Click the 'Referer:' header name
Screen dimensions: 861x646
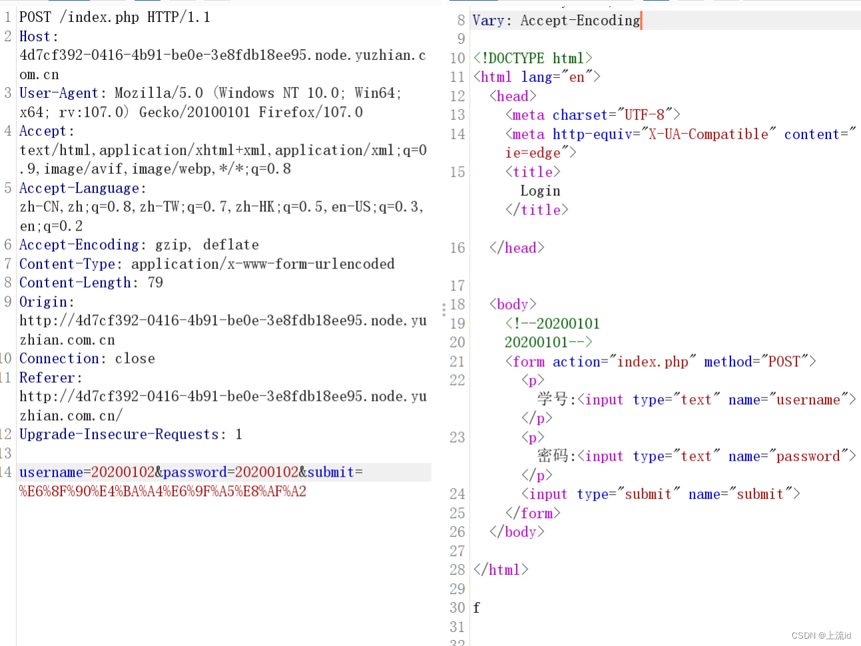coord(51,378)
